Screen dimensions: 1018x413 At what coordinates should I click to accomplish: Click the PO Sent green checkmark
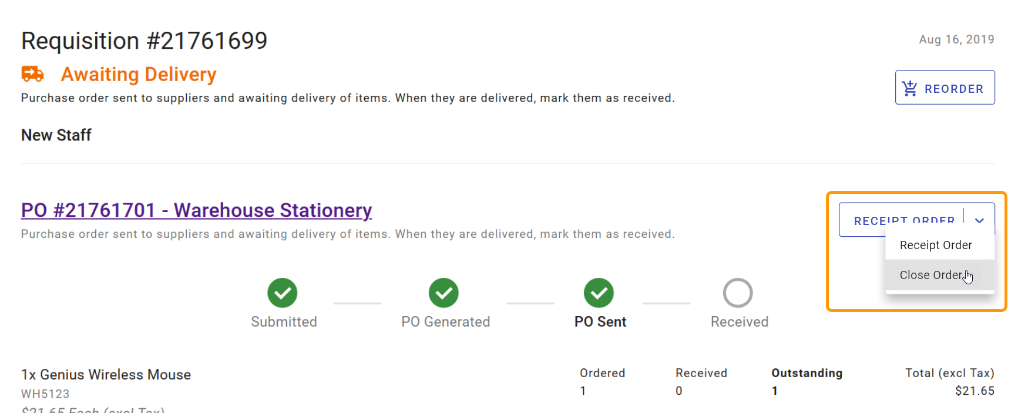click(x=599, y=293)
